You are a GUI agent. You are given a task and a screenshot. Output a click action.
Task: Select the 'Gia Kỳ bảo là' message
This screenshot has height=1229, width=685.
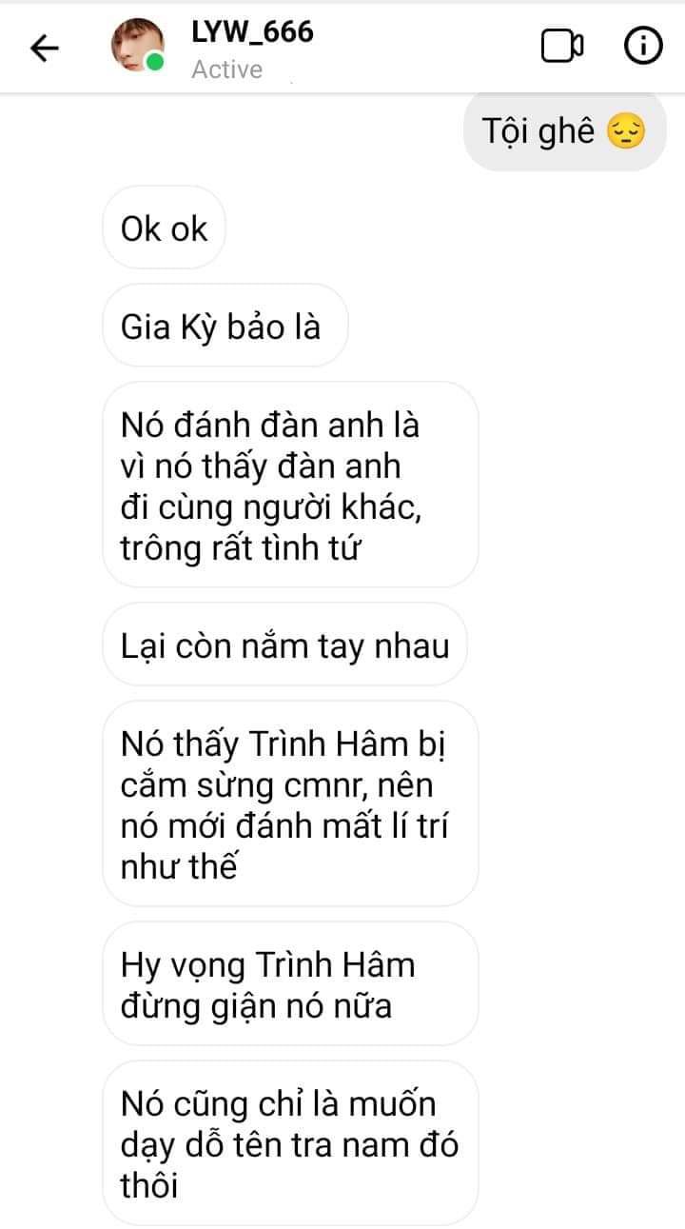pos(225,327)
